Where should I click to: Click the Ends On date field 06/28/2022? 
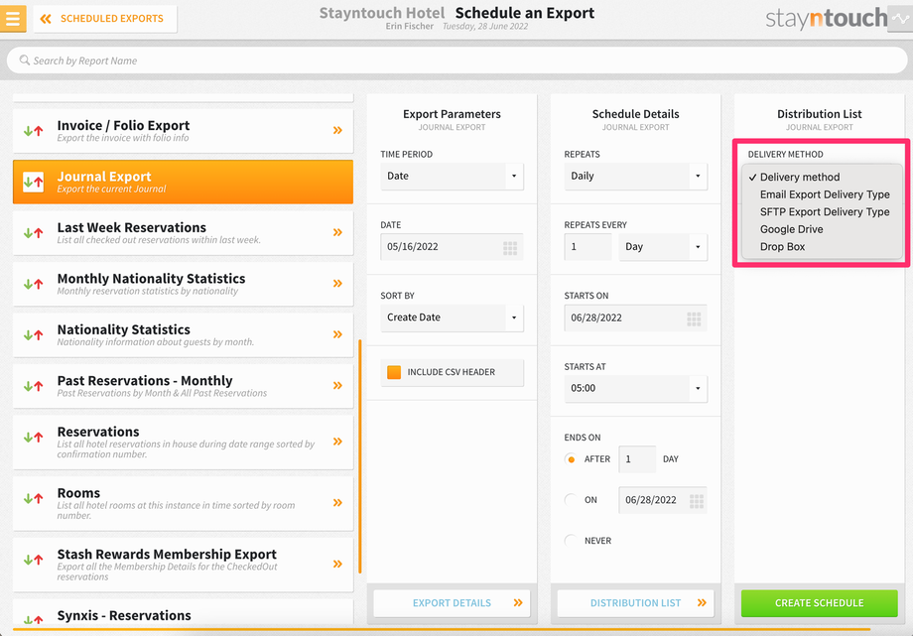[663, 500]
